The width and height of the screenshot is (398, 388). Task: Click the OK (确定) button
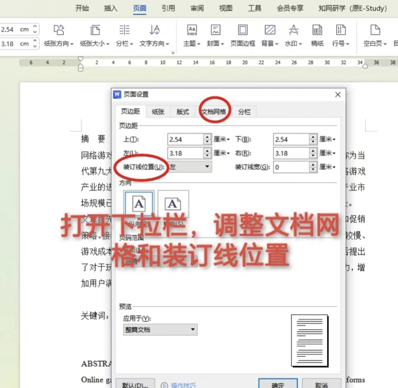coord(278,384)
